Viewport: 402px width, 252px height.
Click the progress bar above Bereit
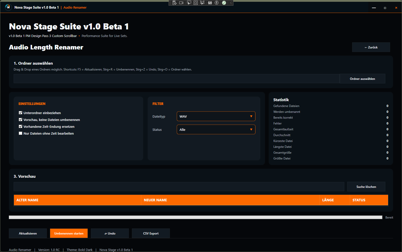pos(195,217)
